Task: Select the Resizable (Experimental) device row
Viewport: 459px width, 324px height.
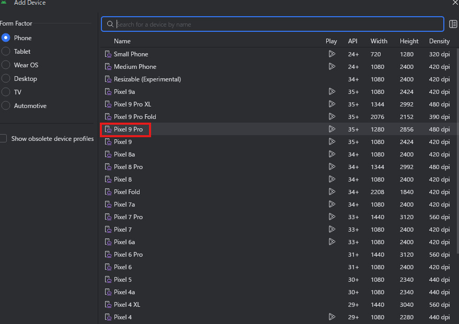Action: click(x=278, y=79)
